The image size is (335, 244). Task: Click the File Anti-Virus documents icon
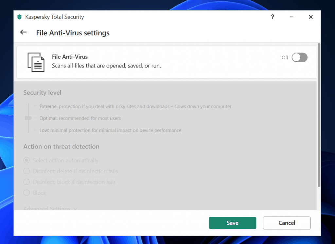pos(36,62)
